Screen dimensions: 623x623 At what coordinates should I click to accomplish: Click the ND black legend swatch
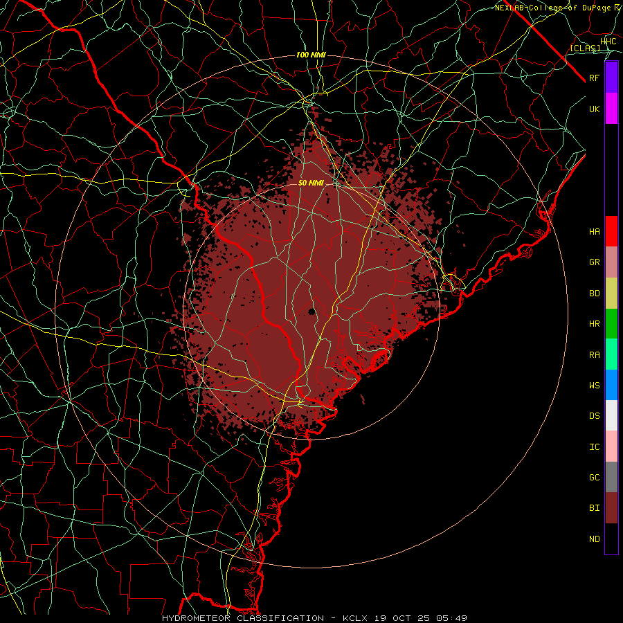[x=611, y=539]
